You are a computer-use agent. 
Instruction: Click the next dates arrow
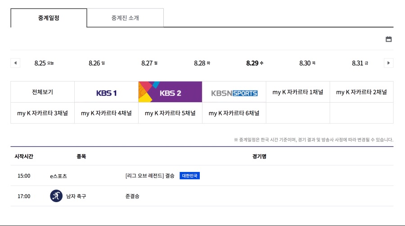[x=389, y=63]
